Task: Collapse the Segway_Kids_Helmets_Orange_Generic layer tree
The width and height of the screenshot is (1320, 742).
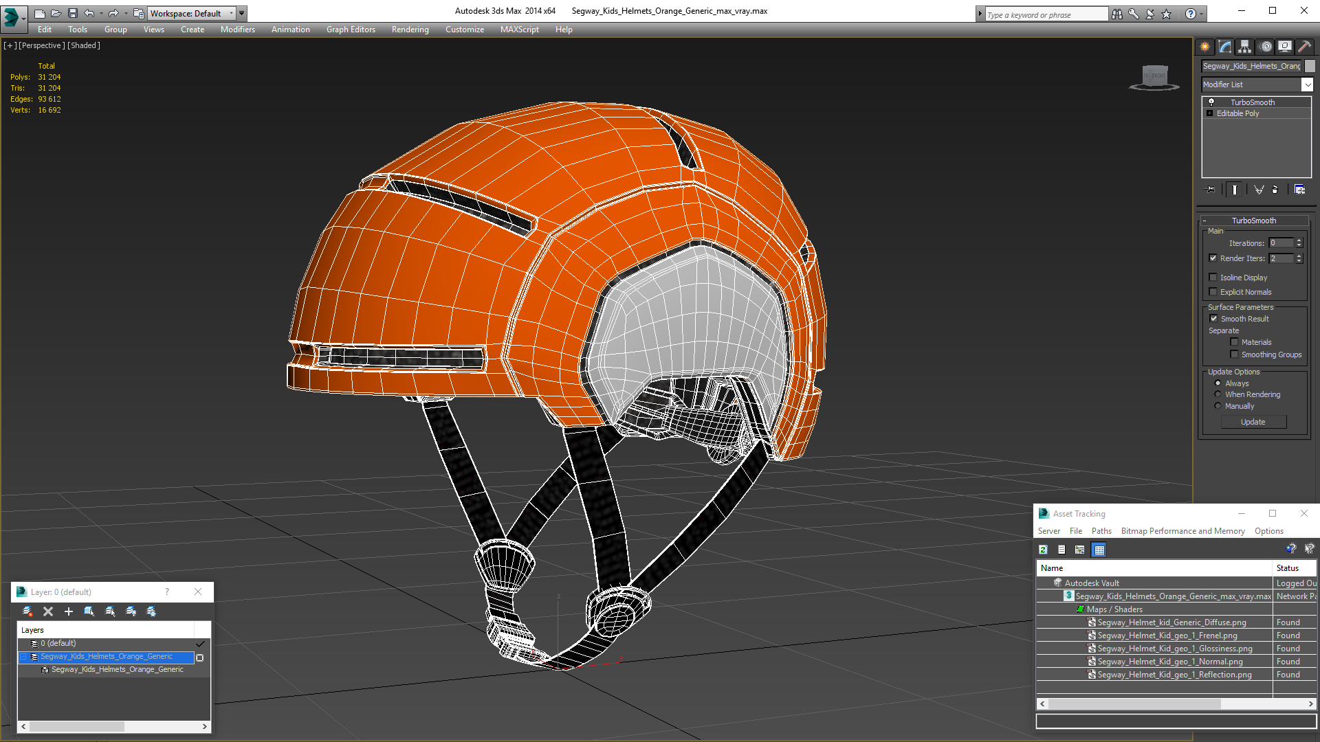Action: [23, 657]
